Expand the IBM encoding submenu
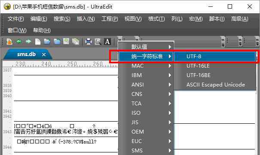Viewport: 260px width, 155px height. pos(146,75)
